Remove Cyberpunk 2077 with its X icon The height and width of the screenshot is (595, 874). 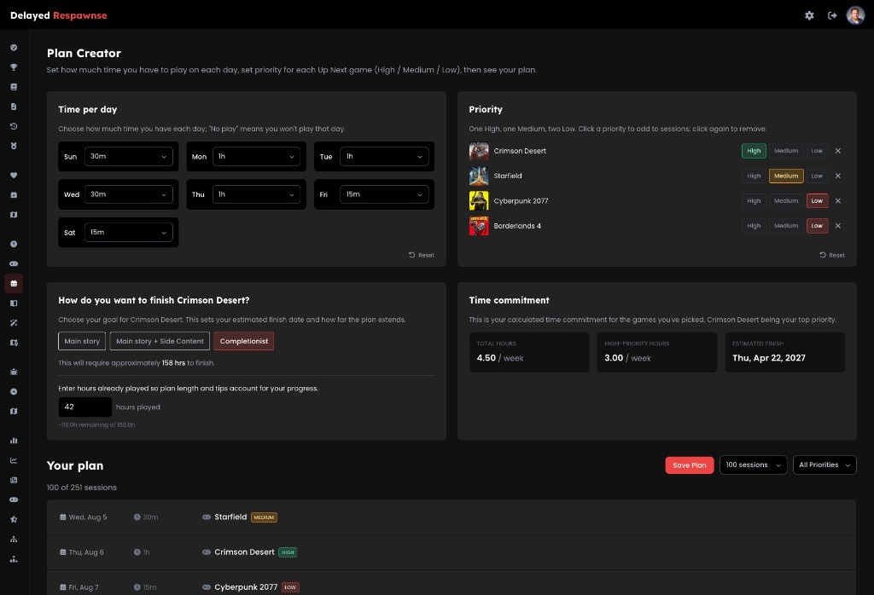click(x=838, y=201)
